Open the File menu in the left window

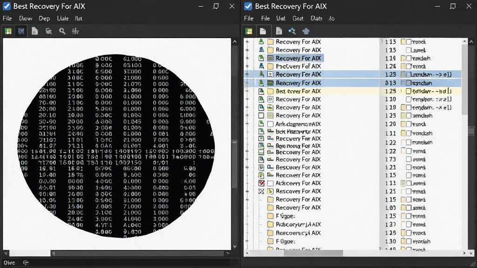tap(7, 18)
